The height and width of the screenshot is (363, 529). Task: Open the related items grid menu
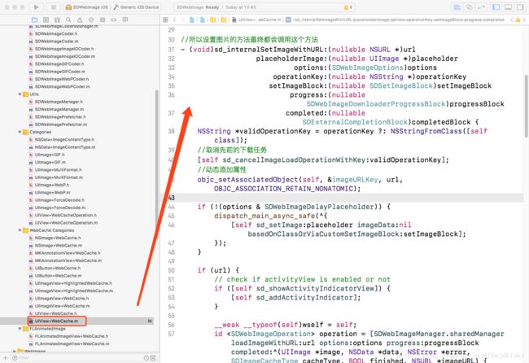[165, 20]
